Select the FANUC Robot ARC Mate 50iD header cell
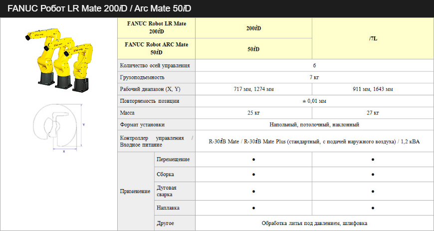 click(x=156, y=48)
